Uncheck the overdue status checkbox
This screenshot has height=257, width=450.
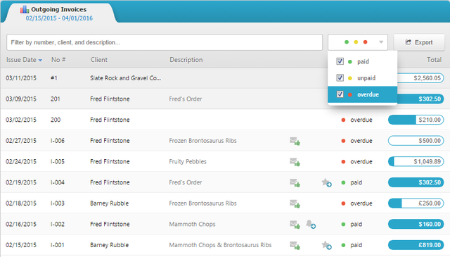pyautogui.click(x=340, y=94)
